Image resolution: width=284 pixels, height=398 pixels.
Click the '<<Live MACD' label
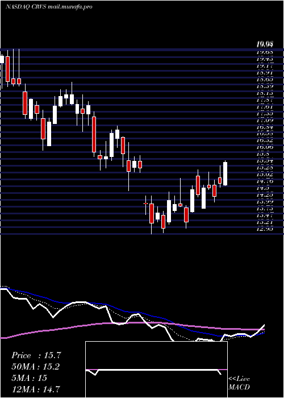[239, 383]
